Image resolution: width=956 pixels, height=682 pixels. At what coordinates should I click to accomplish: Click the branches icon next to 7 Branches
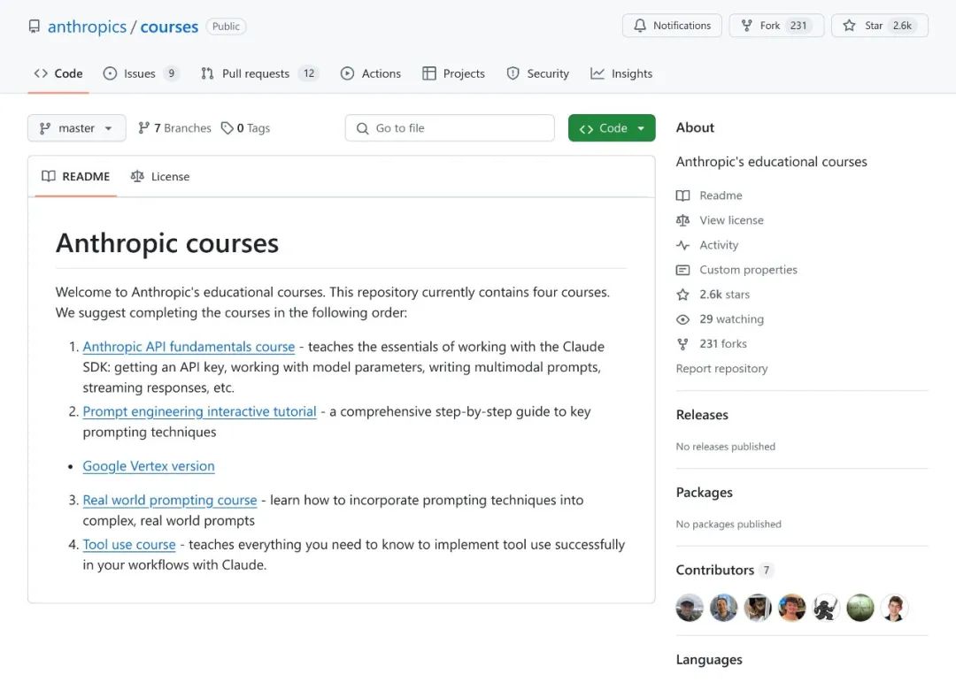(144, 128)
